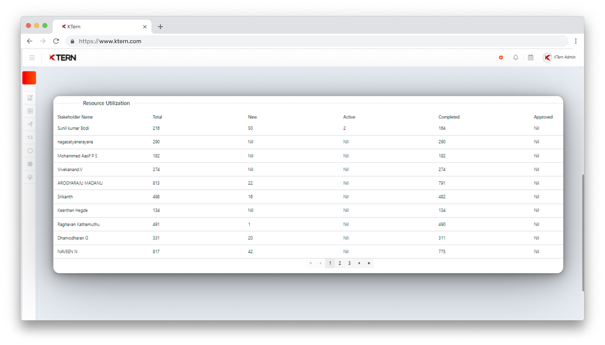Select the Vivekanand.V row name
605x345 pixels.
70,169
